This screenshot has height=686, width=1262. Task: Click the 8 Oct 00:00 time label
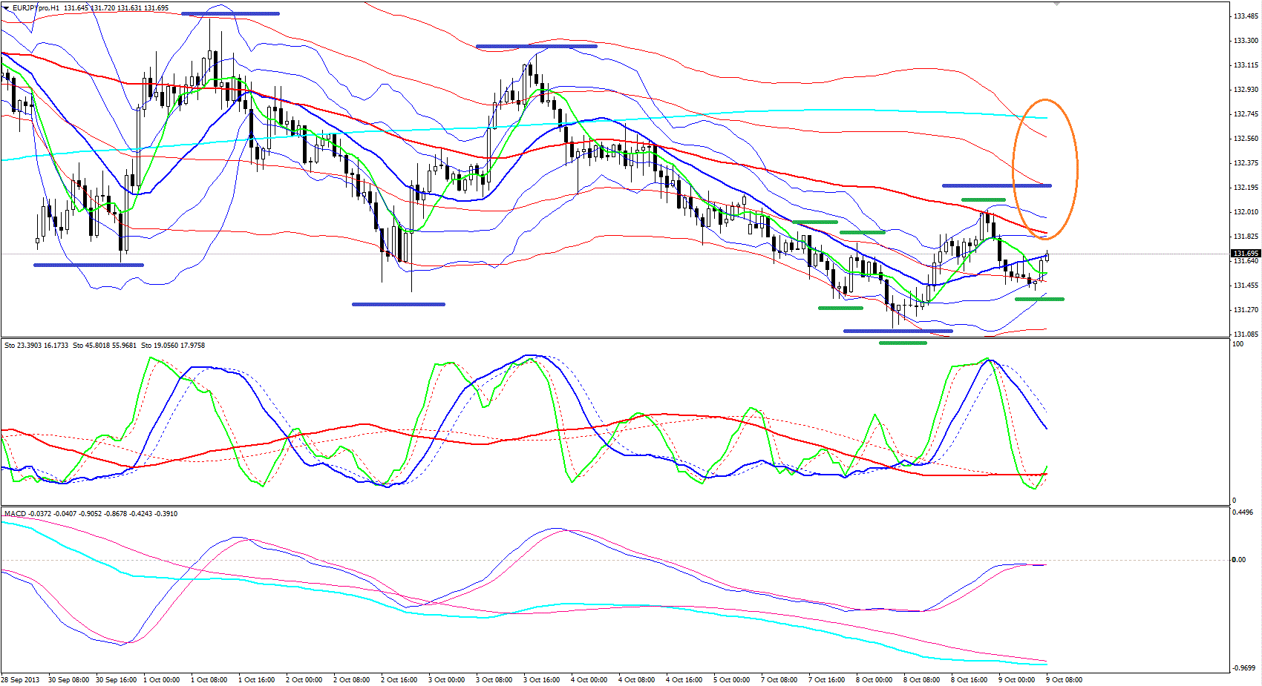pyautogui.click(x=874, y=680)
